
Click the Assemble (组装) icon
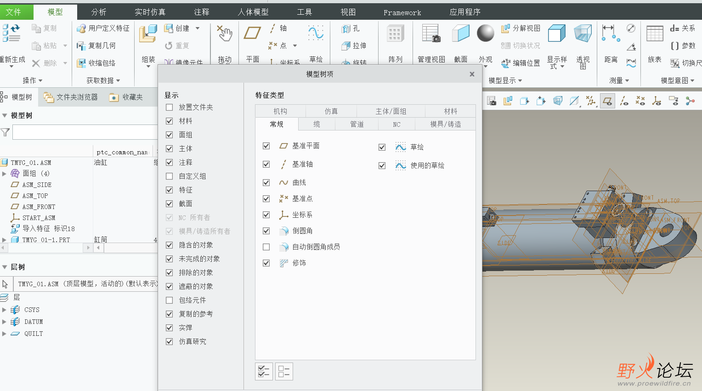coord(148,34)
